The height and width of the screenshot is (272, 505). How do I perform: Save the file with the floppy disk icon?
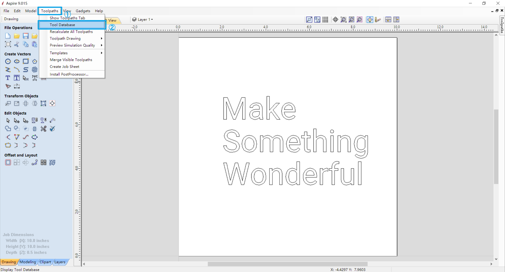pos(26,36)
